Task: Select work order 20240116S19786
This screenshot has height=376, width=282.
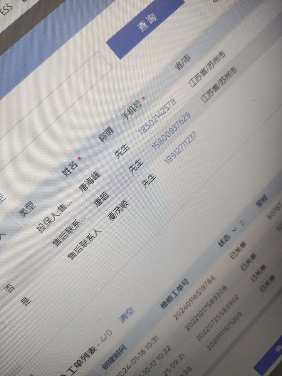Action: [x=194, y=297]
